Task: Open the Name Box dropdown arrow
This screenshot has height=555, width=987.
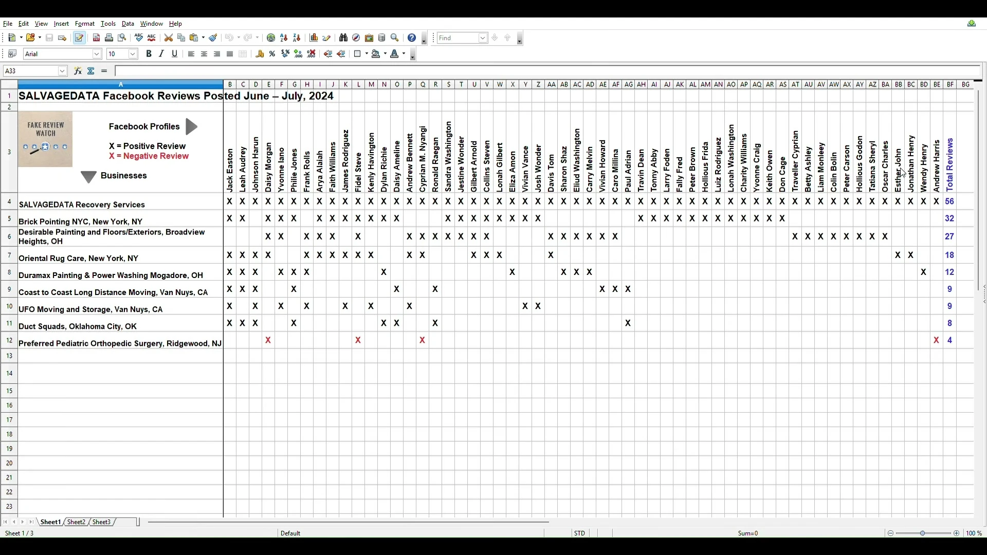Action: (63, 71)
